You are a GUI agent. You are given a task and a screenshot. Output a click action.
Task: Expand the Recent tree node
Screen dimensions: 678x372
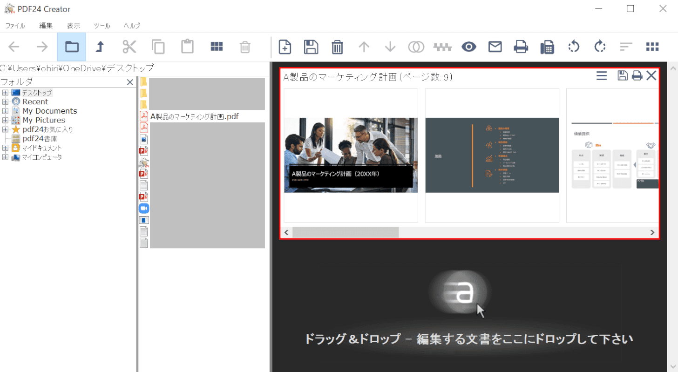click(5, 101)
